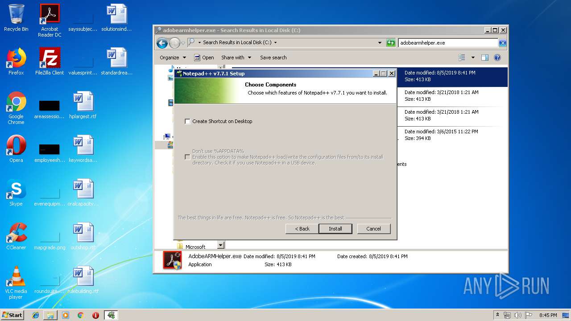This screenshot has width=571, height=321.
Task: Clear the Explorer search box
Action: pyautogui.click(x=503, y=43)
